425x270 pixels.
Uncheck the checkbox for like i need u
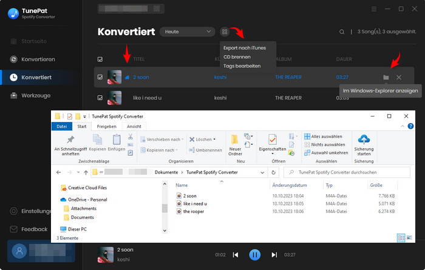point(100,98)
